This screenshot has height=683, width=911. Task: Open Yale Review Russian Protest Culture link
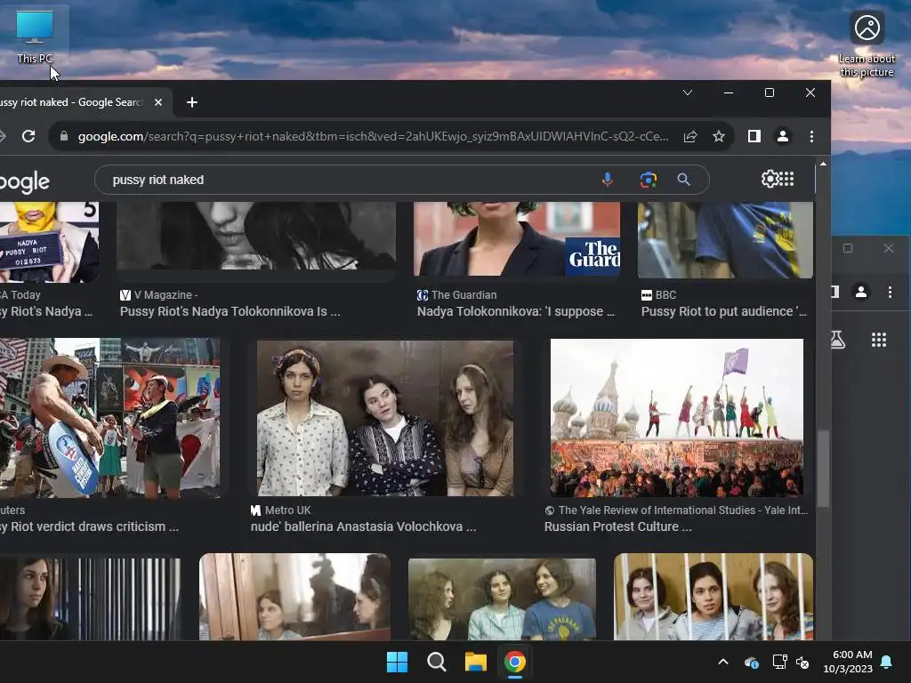[x=618, y=526]
